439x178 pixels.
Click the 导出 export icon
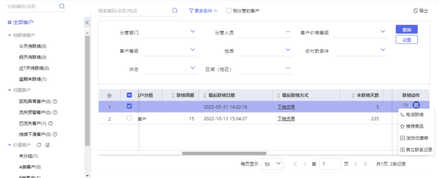tap(415, 11)
